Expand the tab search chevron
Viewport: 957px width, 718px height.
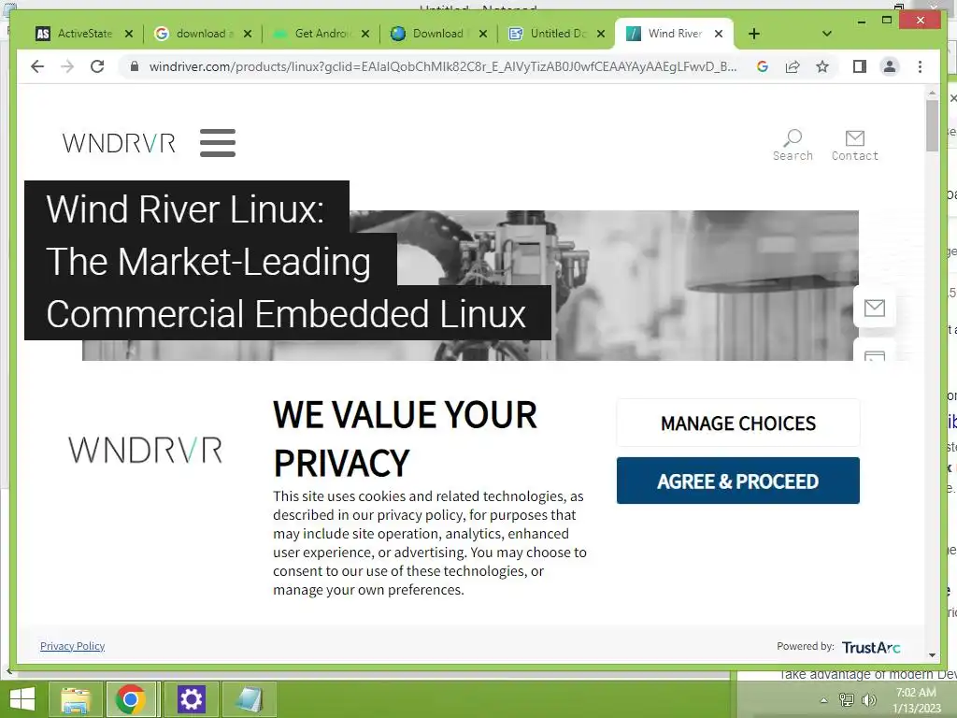[x=826, y=34]
